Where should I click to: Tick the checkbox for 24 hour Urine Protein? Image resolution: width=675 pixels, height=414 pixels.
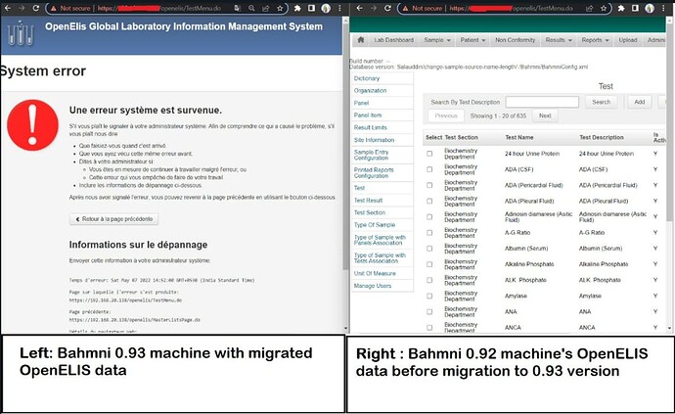429,154
